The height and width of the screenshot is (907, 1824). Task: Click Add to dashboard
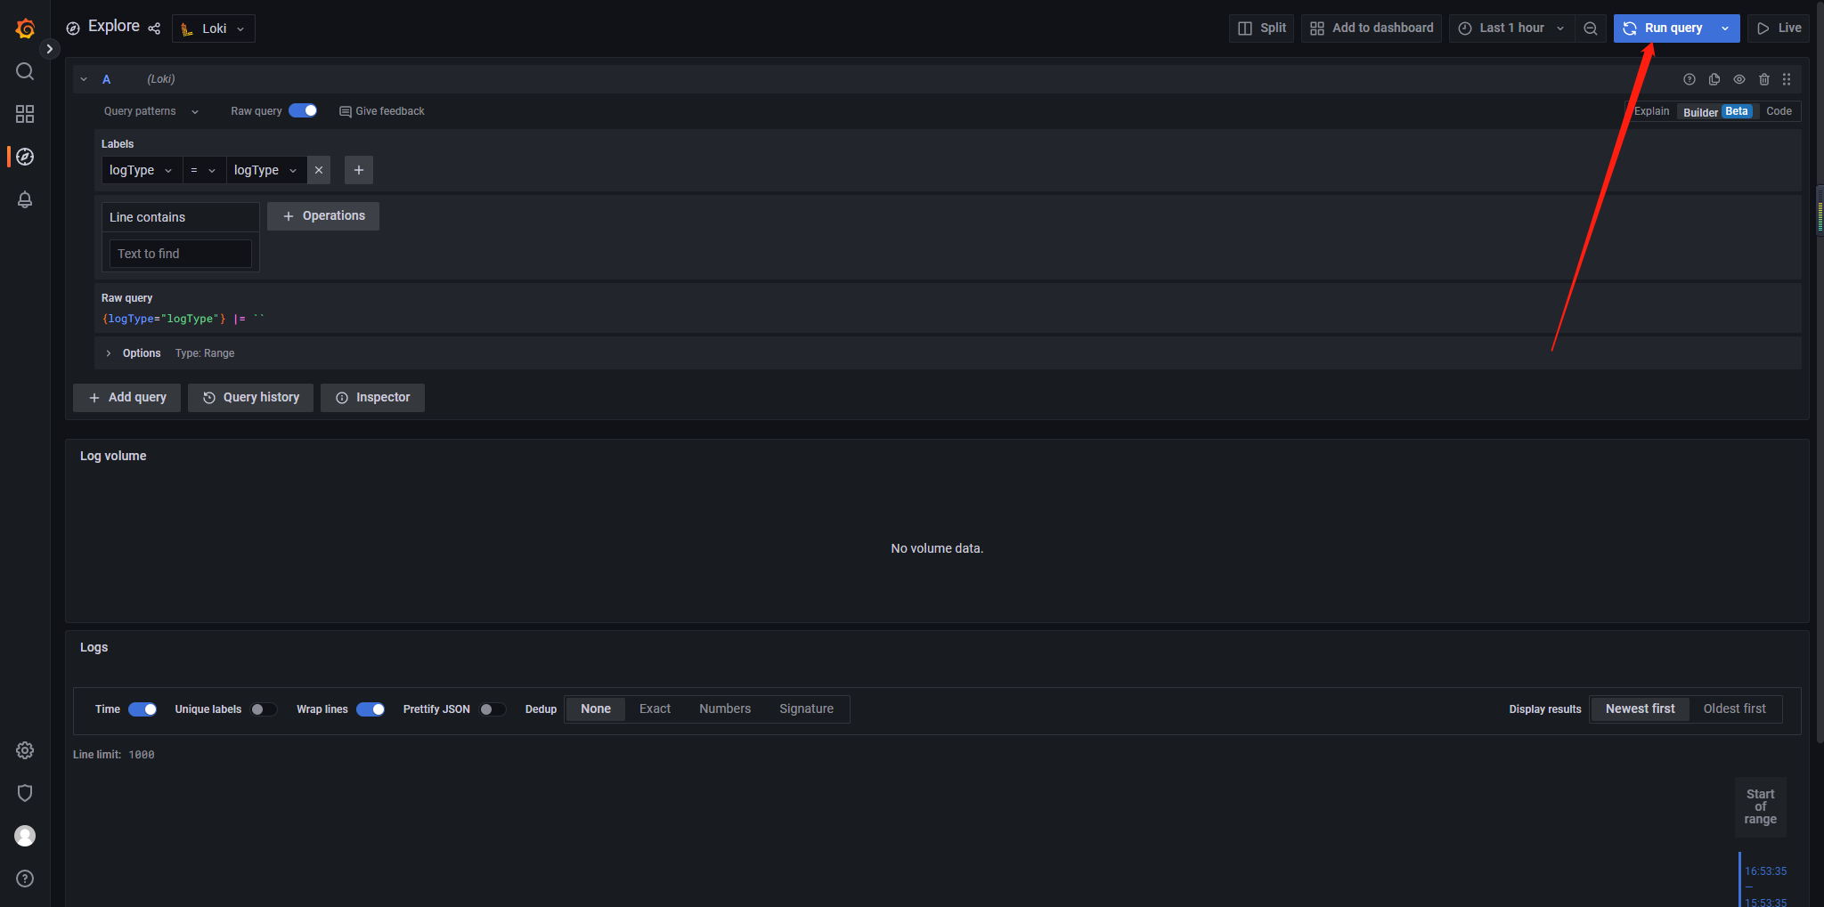click(1372, 28)
